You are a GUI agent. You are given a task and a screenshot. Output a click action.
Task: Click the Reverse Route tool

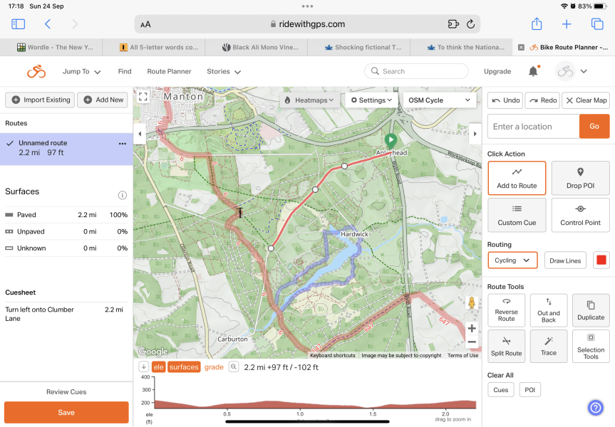(507, 311)
